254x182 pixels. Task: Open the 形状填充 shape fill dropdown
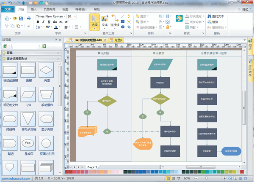203,16
